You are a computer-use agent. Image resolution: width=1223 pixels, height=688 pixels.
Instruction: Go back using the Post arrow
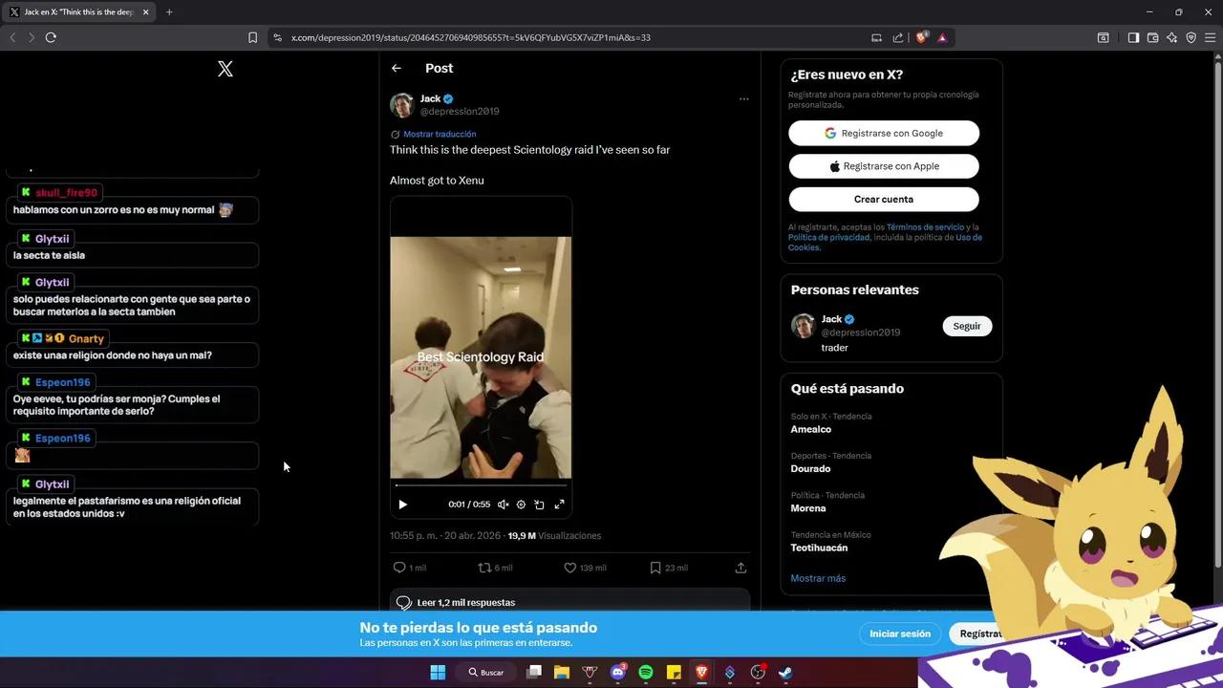click(397, 68)
